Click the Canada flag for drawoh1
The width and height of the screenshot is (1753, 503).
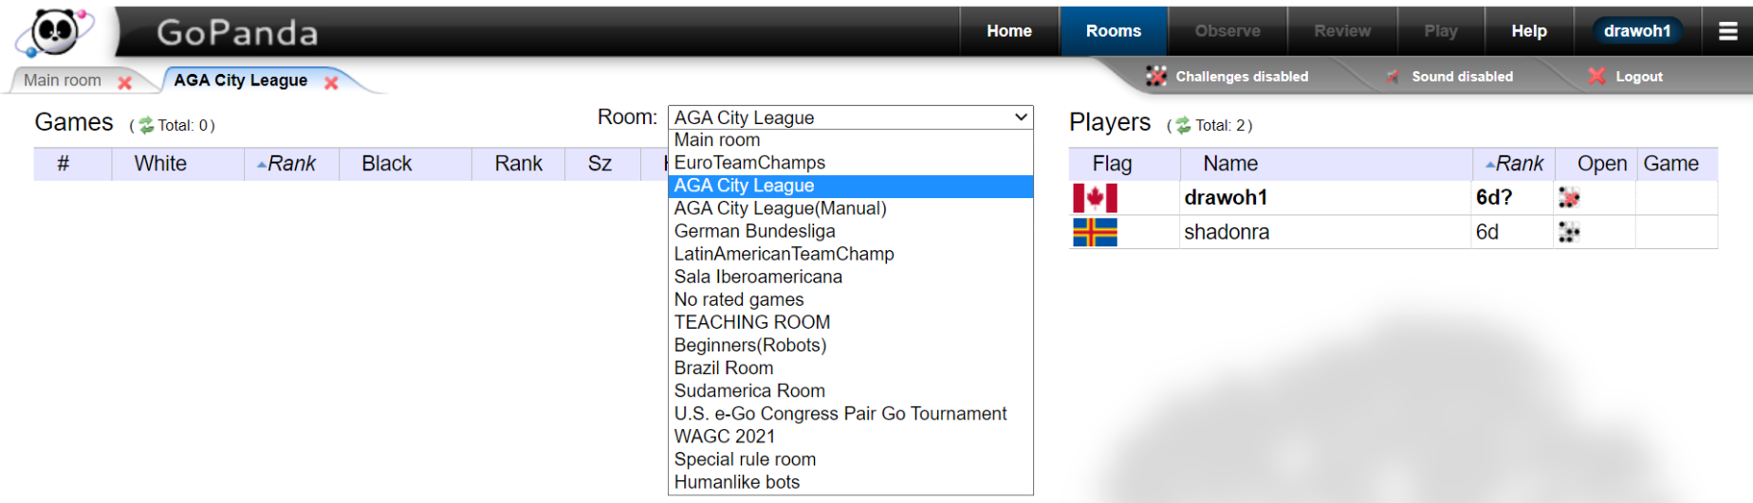pos(1095,198)
